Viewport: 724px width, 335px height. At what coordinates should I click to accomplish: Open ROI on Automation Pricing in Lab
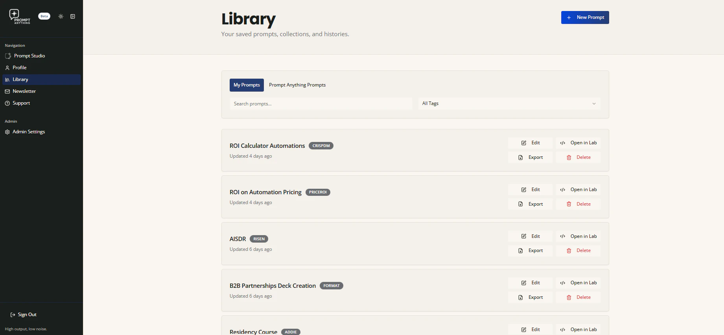tap(578, 190)
